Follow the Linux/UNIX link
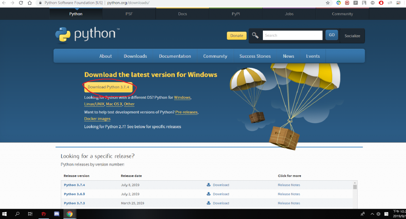The image size is (406, 219). [94, 104]
